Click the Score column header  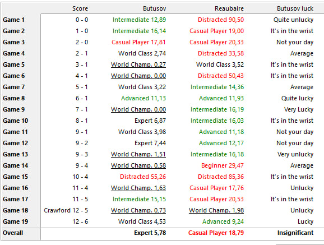click(80, 8)
